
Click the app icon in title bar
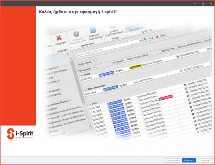click(x=3, y=3)
